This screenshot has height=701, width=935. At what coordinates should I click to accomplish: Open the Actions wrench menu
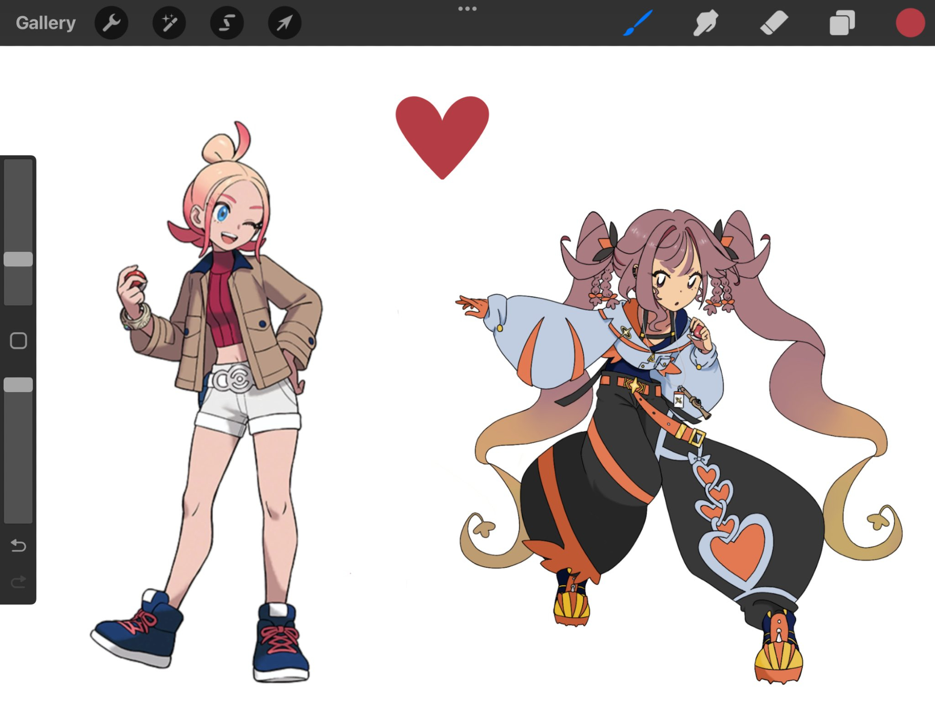click(111, 23)
